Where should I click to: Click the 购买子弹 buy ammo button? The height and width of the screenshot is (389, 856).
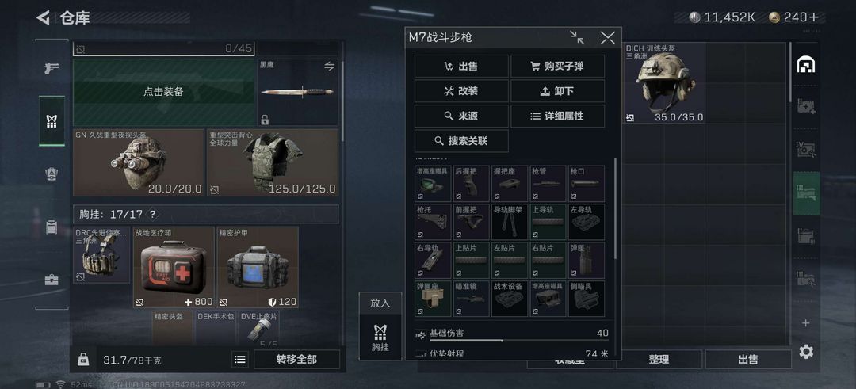click(557, 66)
